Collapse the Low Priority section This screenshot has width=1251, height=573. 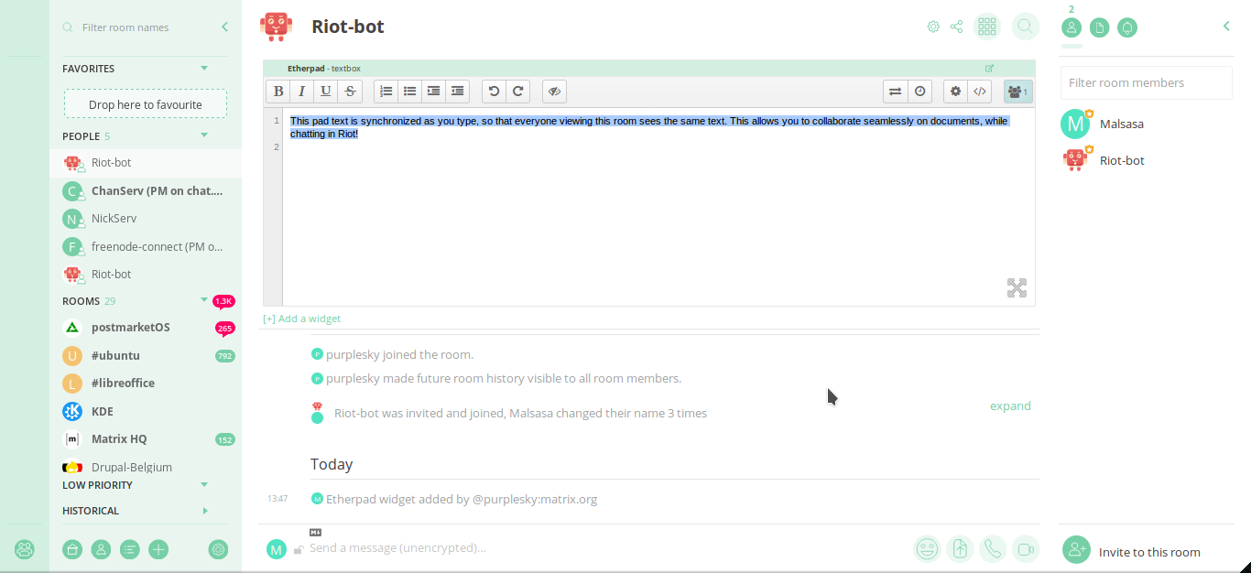coord(204,485)
